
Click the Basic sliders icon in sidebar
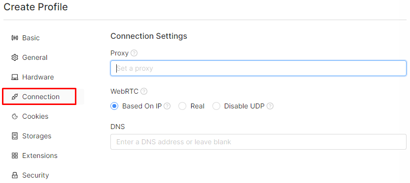click(x=15, y=38)
